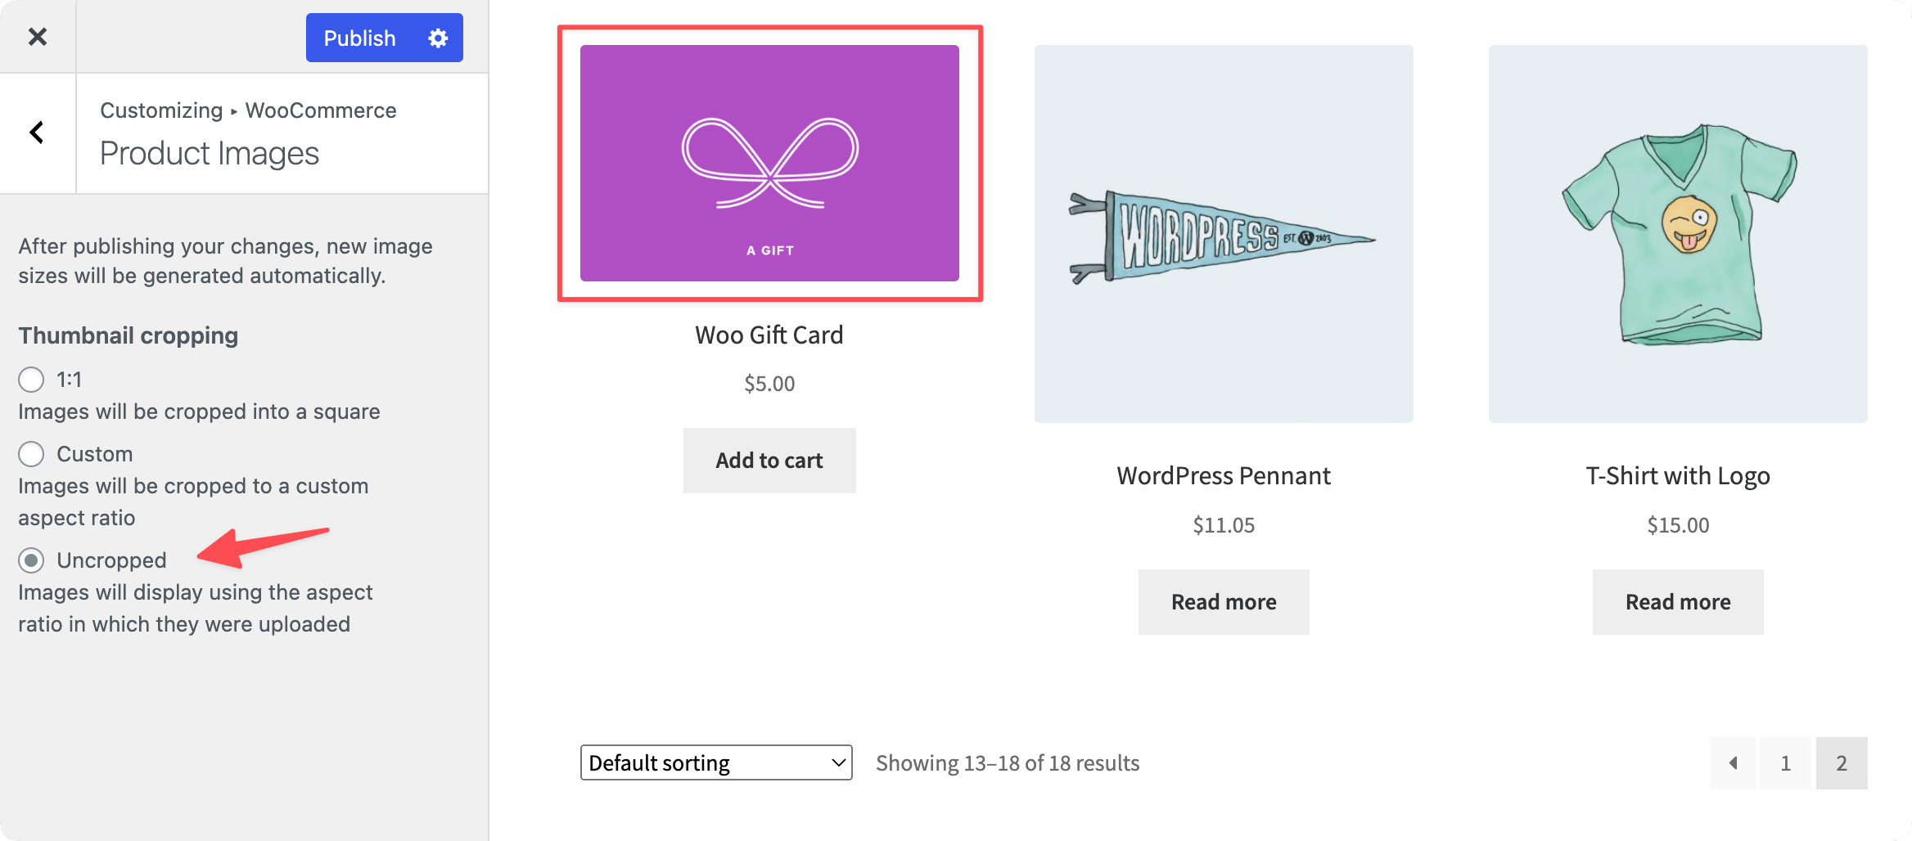Select the Custom aspect ratio cropping option
The width and height of the screenshot is (1912, 841).
tap(31, 453)
